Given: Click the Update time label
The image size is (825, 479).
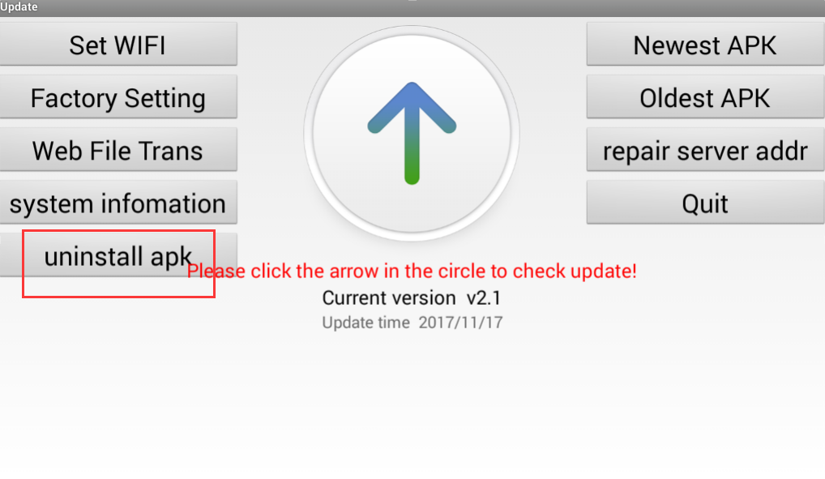Looking at the screenshot, I should click(365, 322).
